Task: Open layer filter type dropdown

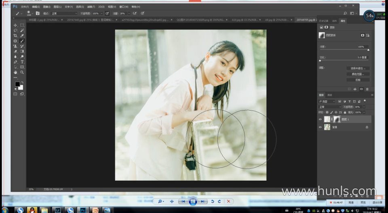Action: [x=327, y=101]
